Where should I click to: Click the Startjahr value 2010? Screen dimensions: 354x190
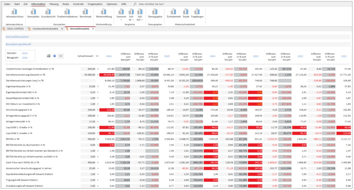pyautogui.click(x=25, y=53)
